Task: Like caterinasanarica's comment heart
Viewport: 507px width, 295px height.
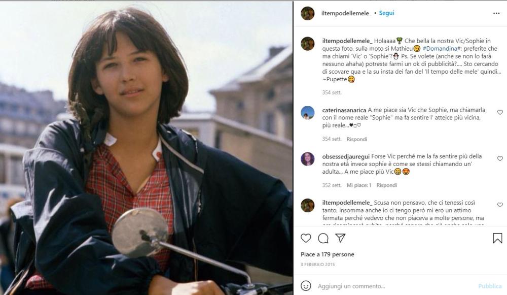Action: tap(500, 112)
